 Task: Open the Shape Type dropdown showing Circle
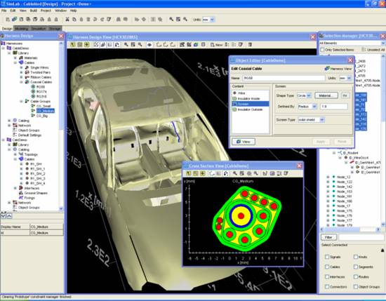pyautogui.click(x=305, y=95)
